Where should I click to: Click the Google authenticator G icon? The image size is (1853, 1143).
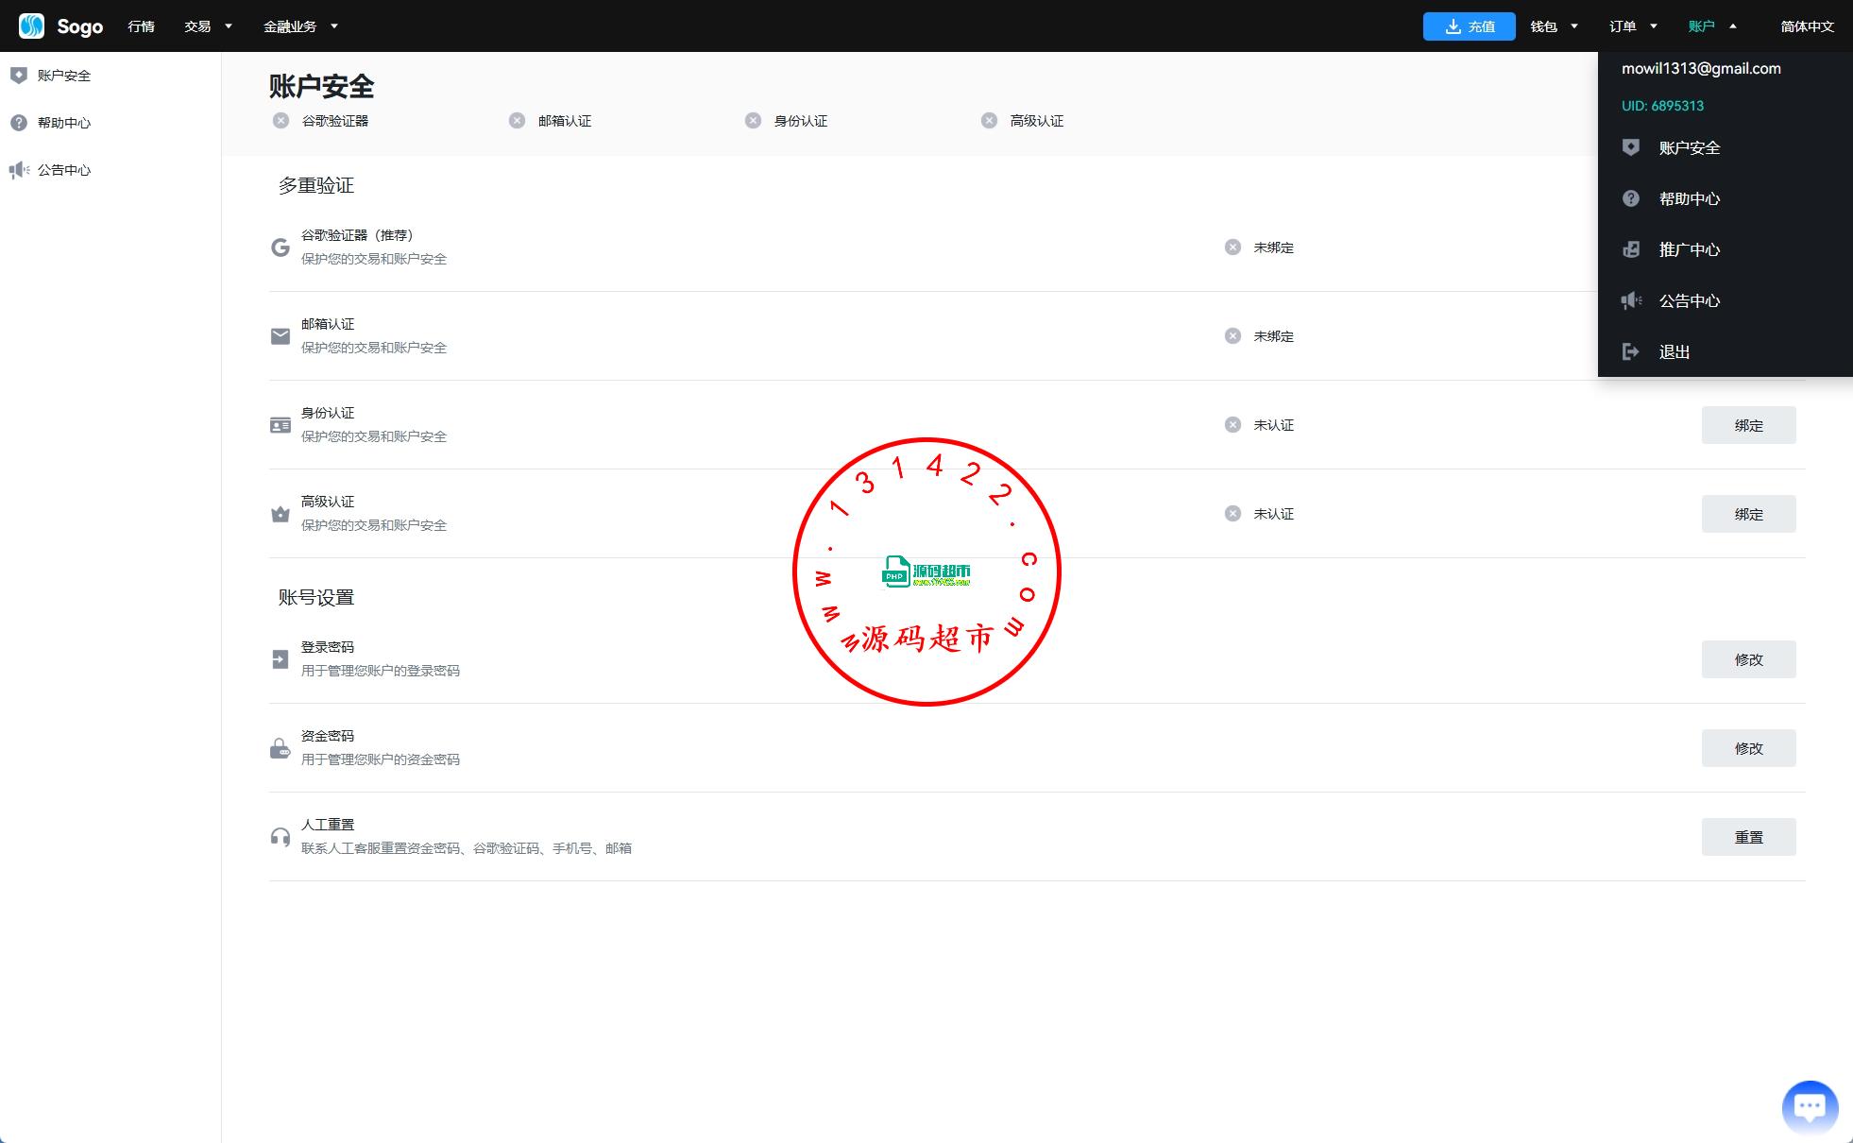click(280, 247)
